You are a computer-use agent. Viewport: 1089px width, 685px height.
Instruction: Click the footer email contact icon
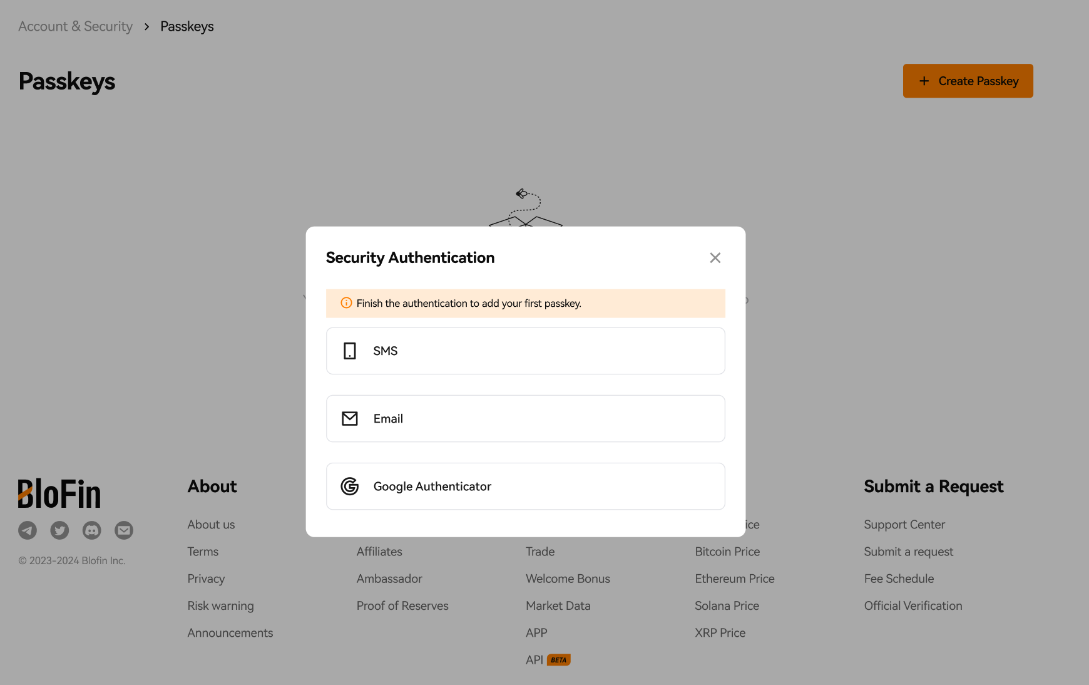(x=124, y=530)
